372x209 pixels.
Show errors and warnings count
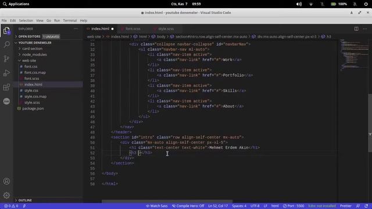click(11, 206)
